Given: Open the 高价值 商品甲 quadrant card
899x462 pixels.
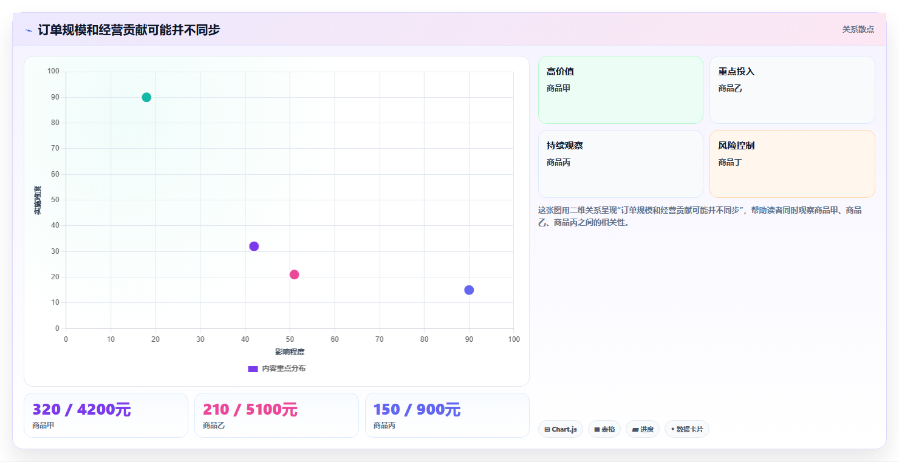Looking at the screenshot, I should [x=621, y=90].
